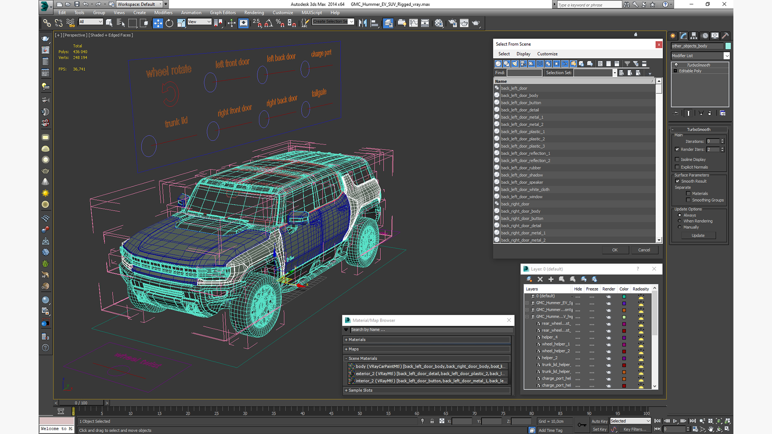Image resolution: width=772 pixels, height=434 pixels.
Task: Open the Material Editor toolbar icon
Action: click(x=439, y=23)
